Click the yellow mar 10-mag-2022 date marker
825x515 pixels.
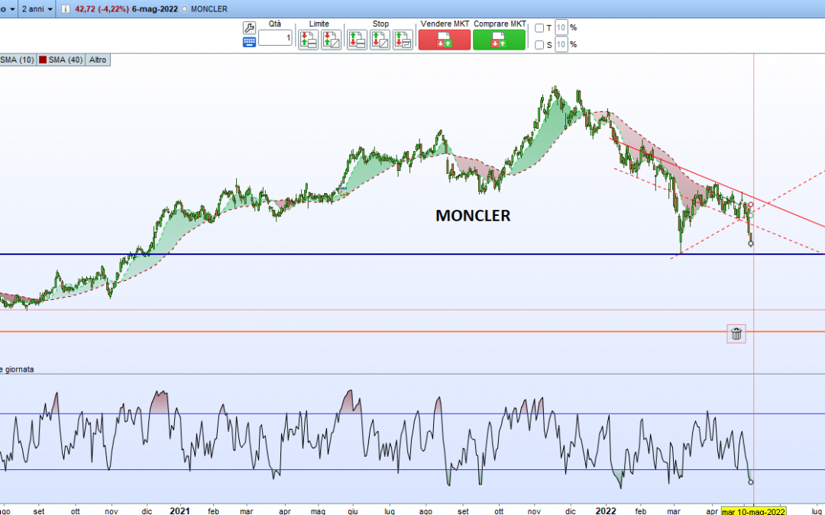point(753,510)
